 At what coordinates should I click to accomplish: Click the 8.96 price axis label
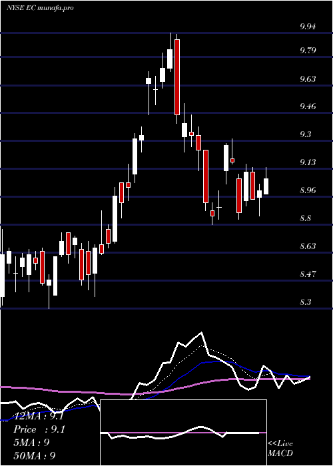[x=308, y=190]
